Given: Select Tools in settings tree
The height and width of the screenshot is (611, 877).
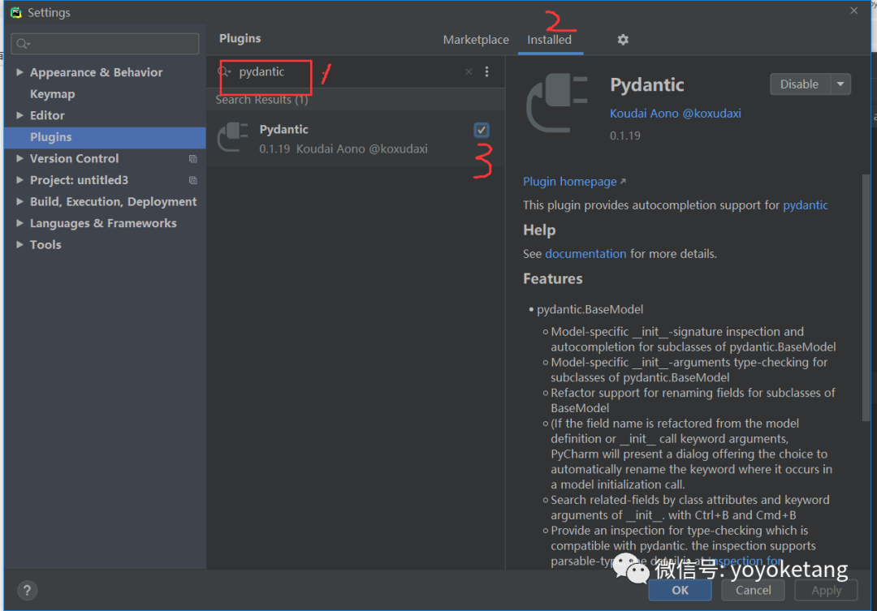Looking at the screenshot, I should (x=45, y=244).
